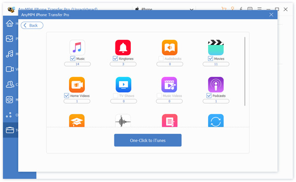
Task: Click the vertical scrollbar of category list
Action: tap(245, 71)
